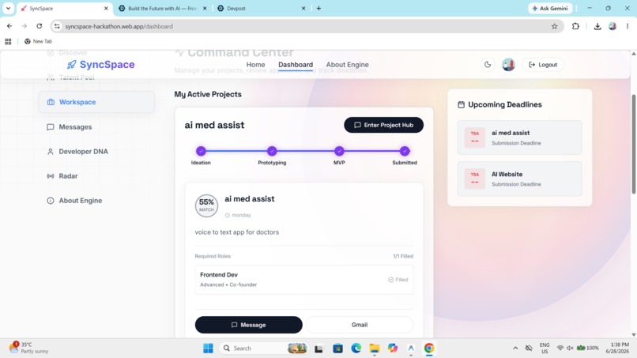Show hidden system tray icons

(515, 349)
